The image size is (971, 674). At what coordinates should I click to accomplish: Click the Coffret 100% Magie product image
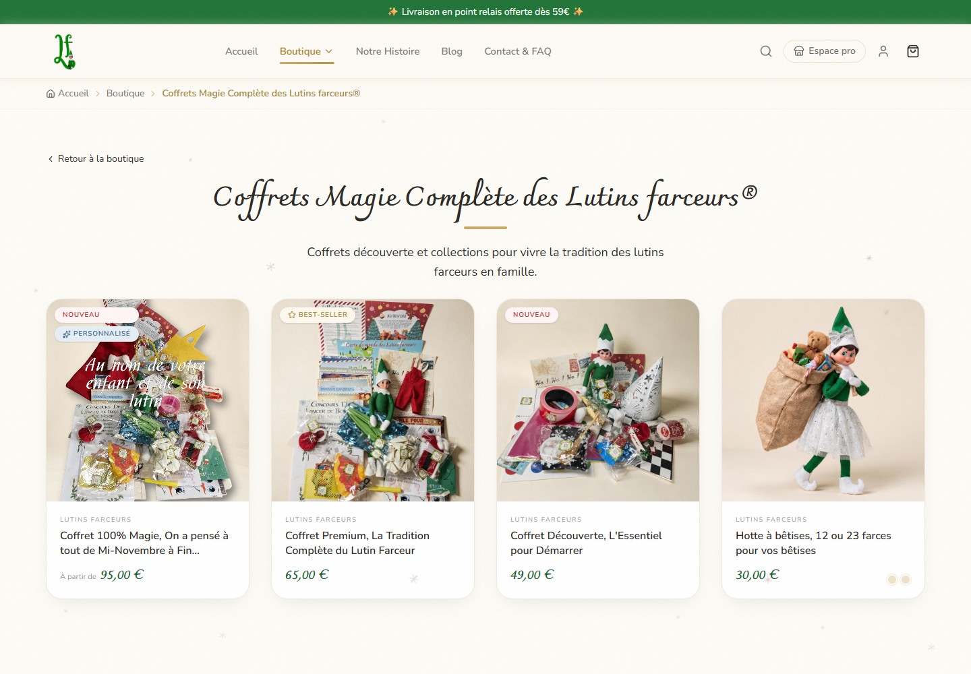(148, 400)
